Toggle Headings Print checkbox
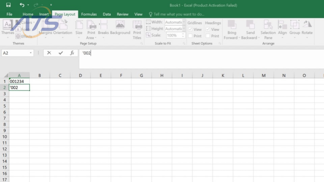This screenshot has width=324, height=182. (208, 36)
